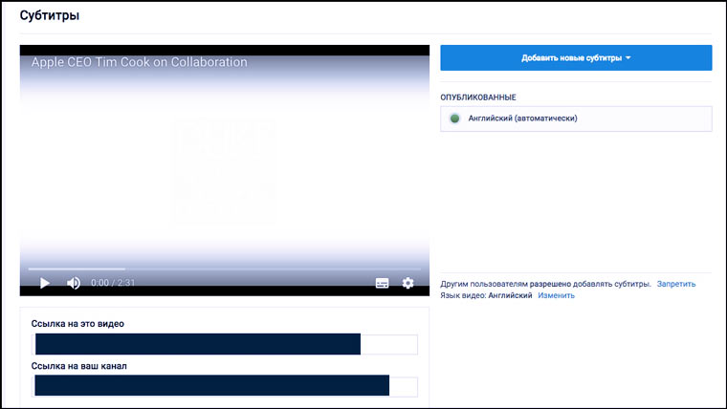The height and width of the screenshot is (409, 727).
Task: Click the green published status dot
Action: click(454, 118)
